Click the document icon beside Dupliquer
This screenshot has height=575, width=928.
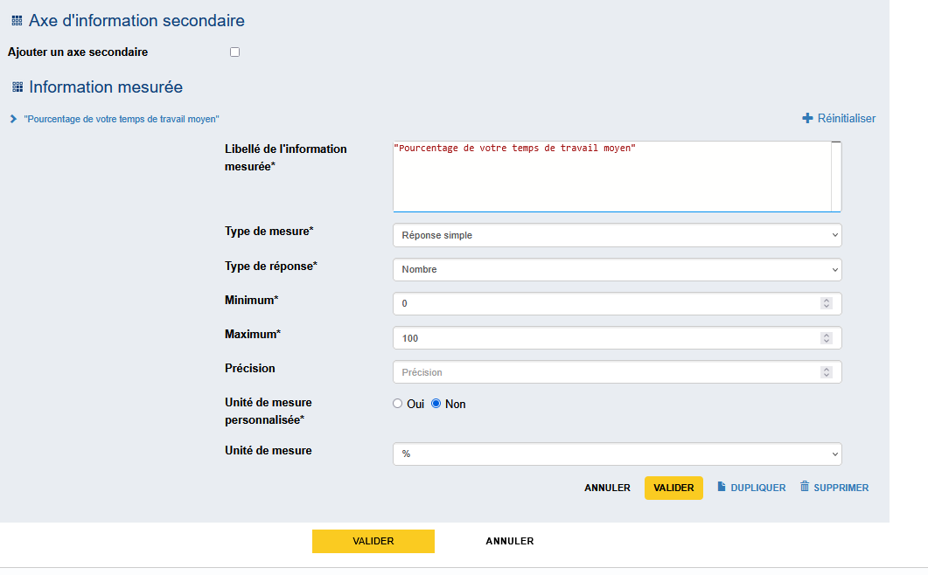[722, 487]
